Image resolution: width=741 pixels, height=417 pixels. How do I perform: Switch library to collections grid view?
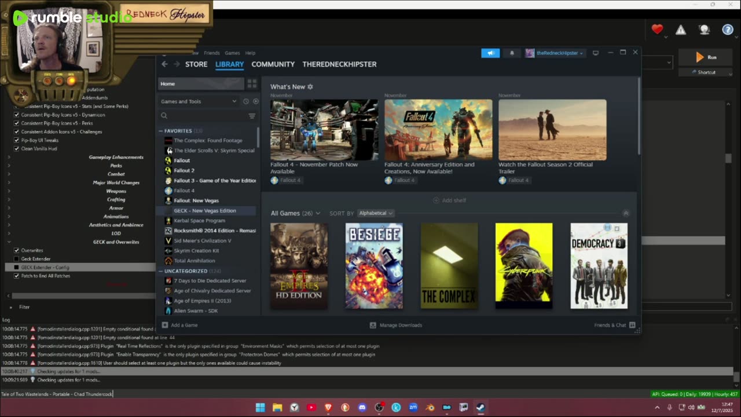(x=252, y=84)
